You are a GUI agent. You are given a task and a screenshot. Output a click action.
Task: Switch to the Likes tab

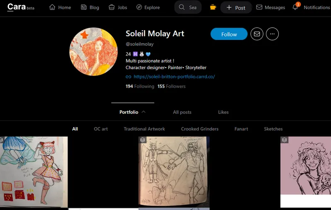pos(223,112)
